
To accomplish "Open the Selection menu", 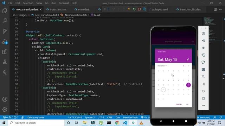I will tap(28, 3).
